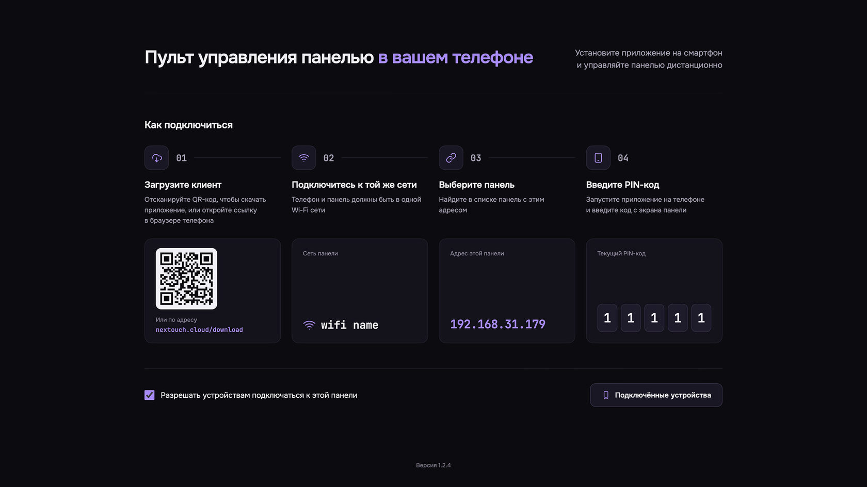
Task: Click the step number 02
Action: [329, 158]
